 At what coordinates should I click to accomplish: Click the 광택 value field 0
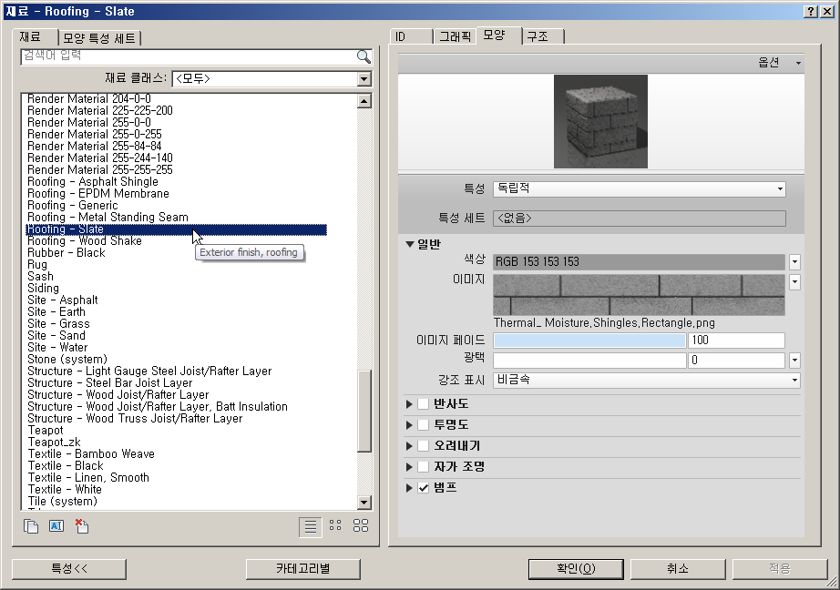click(737, 361)
